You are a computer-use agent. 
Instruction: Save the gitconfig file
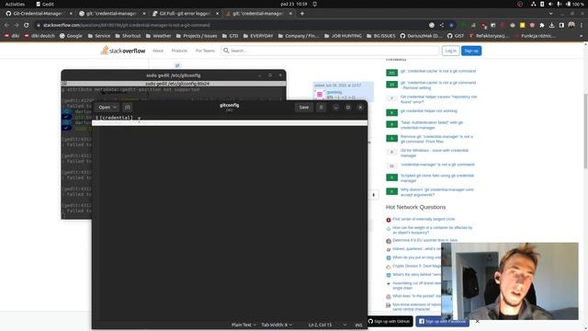coord(304,108)
